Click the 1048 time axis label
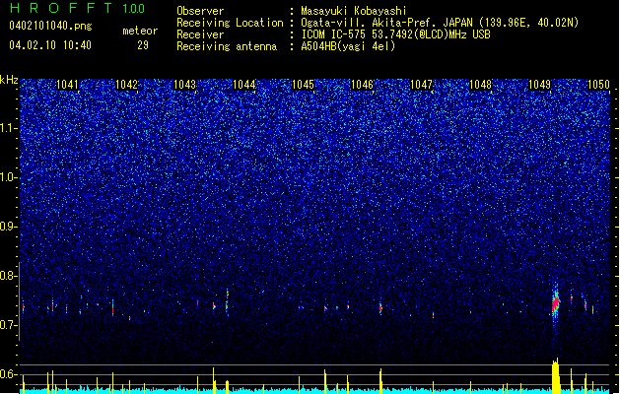 click(x=480, y=85)
